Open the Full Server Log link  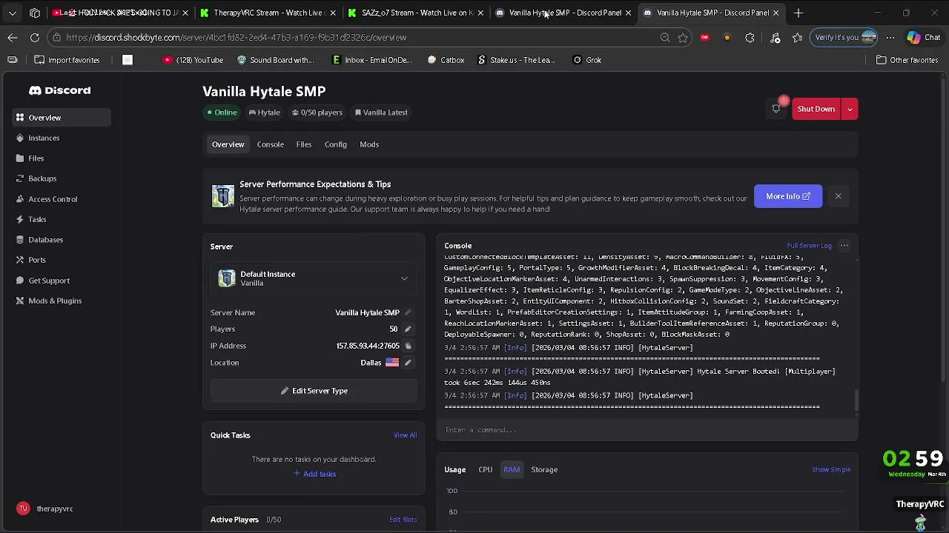pos(809,246)
